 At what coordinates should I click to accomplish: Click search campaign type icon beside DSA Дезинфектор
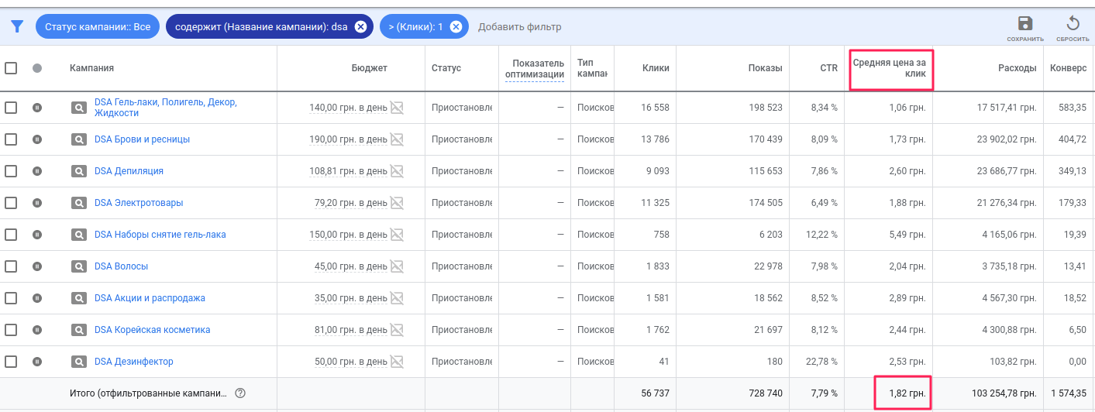click(78, 362)
